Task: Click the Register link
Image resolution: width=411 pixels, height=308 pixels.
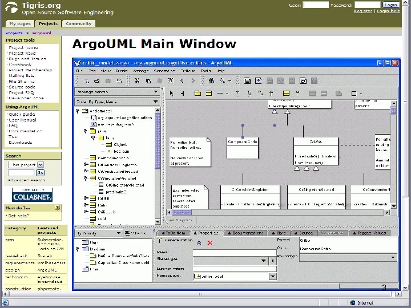Action: (x=363, y=11)
